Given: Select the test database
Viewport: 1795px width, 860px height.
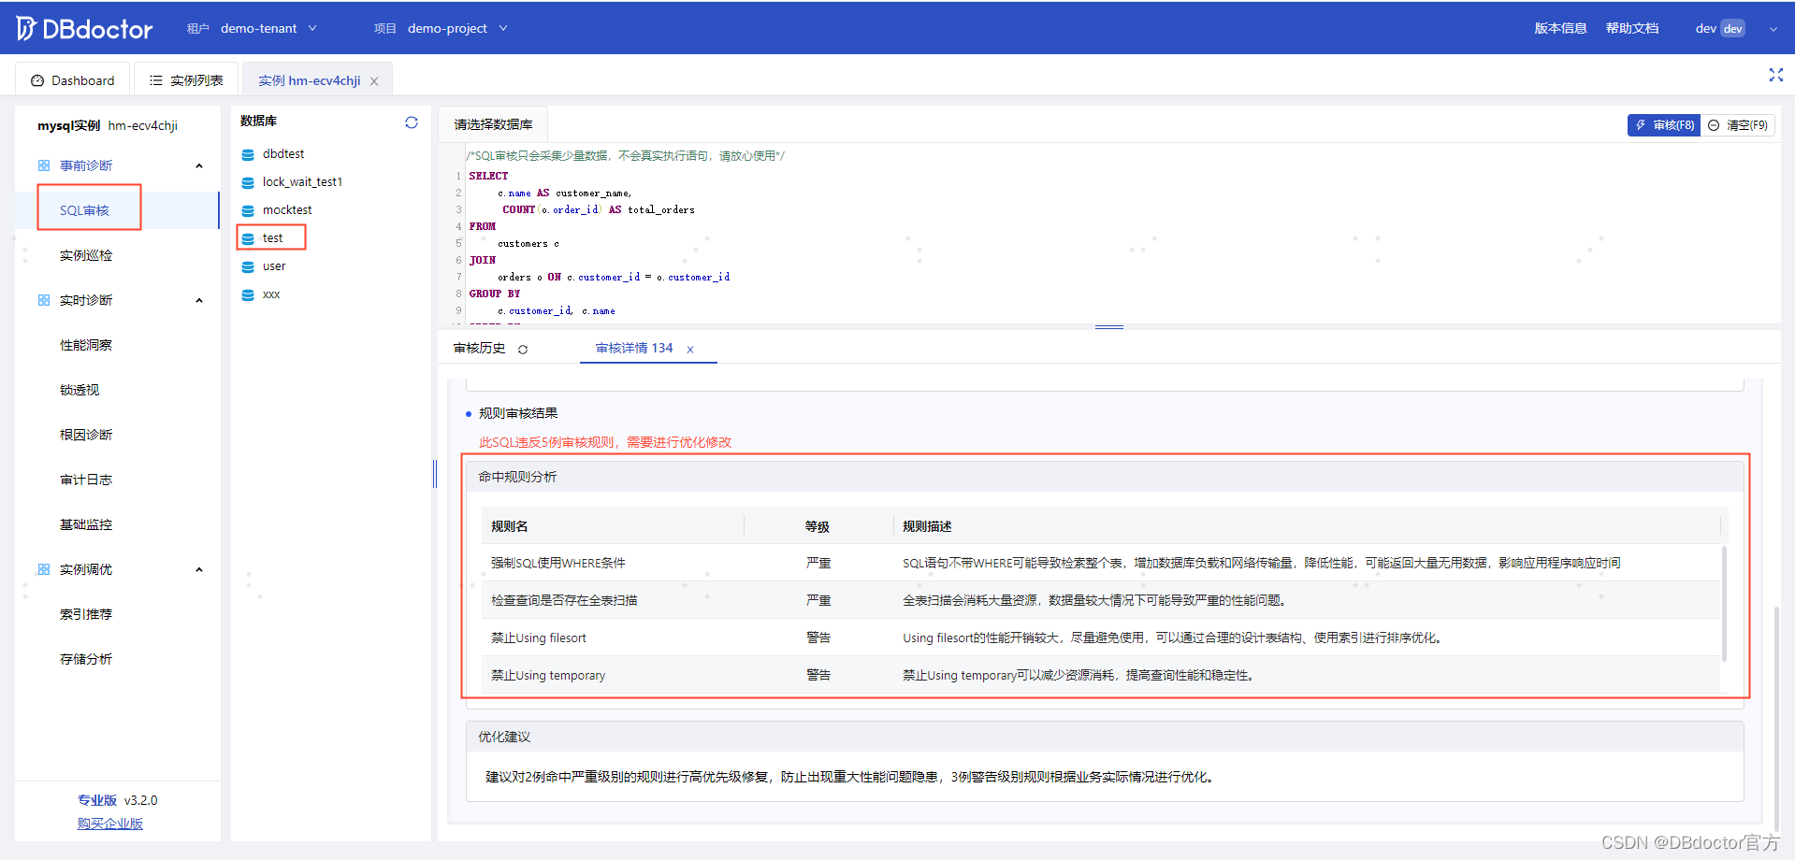Looking at the screenshot, I should coord(271,238).
